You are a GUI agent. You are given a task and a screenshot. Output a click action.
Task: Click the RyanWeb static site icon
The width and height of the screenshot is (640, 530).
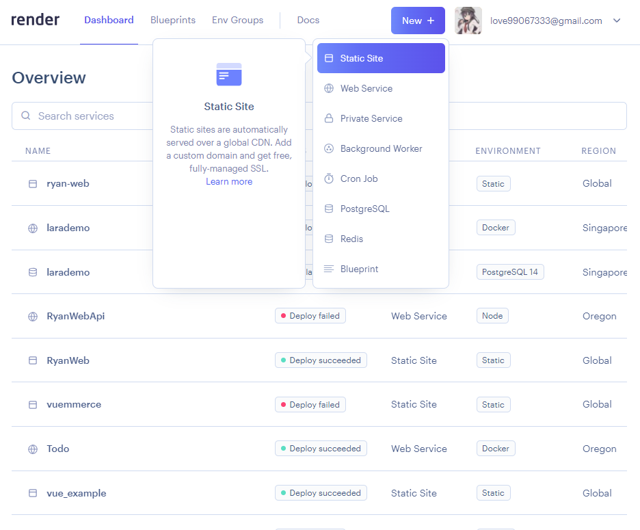point(33,360)
